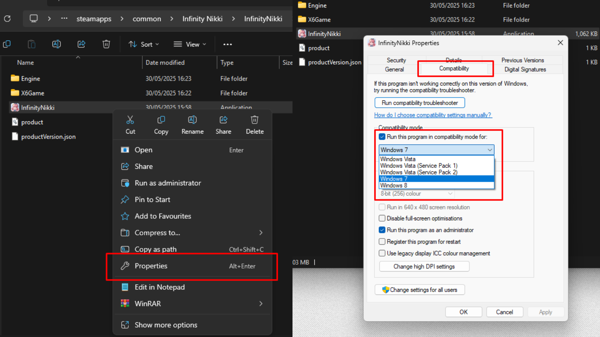Viewport: 600px width, 337px height.
Task: Switch to the General tab
Action: [394, 69]
